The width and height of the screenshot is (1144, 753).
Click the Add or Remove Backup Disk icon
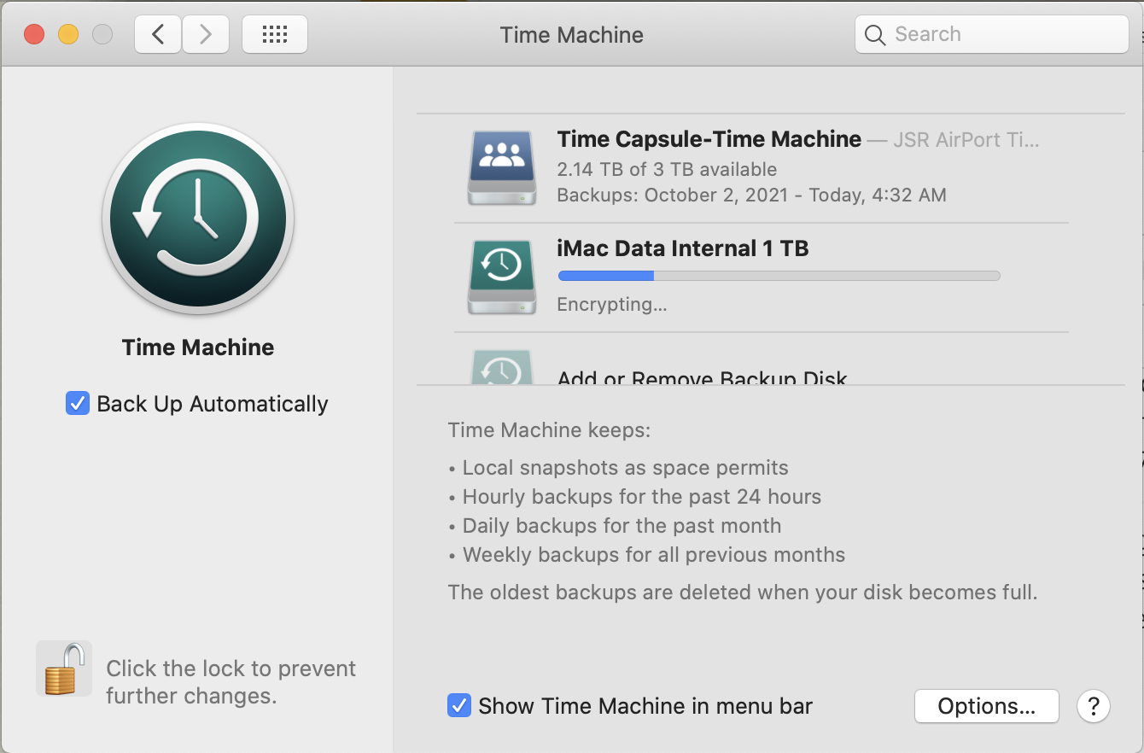502,369
